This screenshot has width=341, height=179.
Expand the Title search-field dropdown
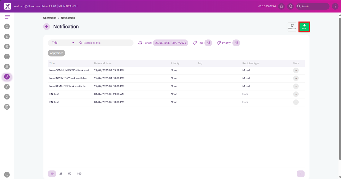(x=63, y=43)
